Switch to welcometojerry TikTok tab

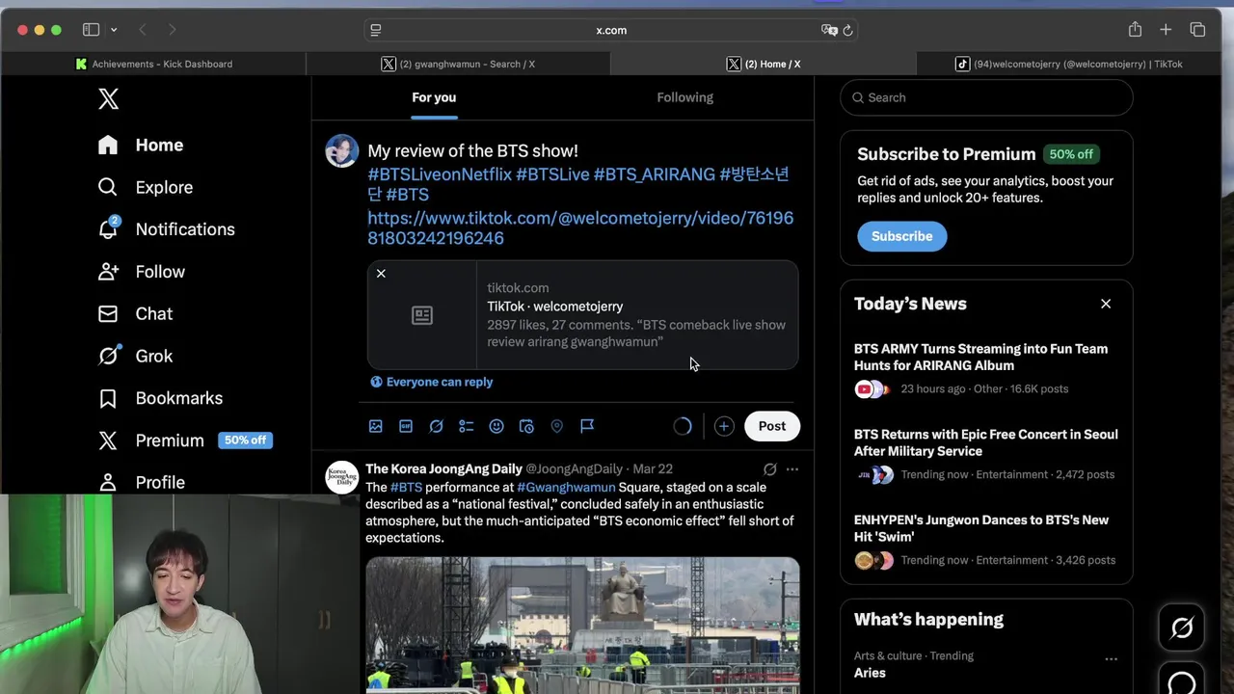coord(1068,64)
